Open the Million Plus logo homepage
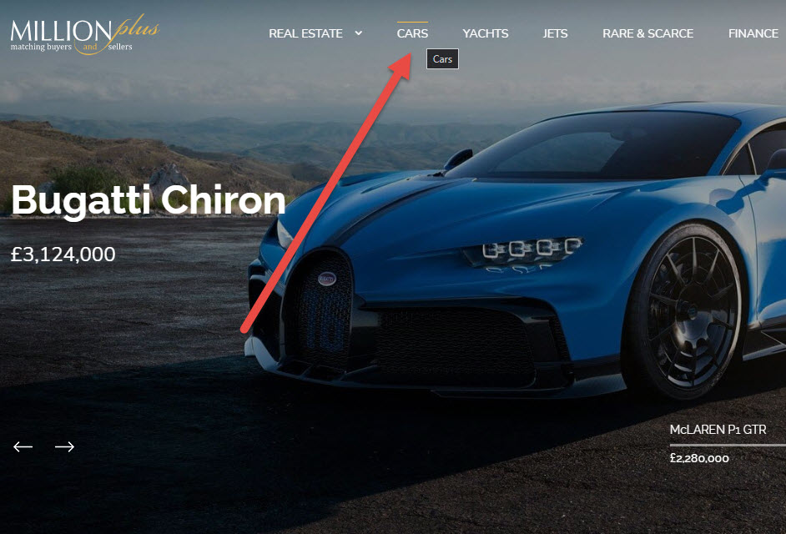The height and width of the screenshot is (534, 786). 85,34
